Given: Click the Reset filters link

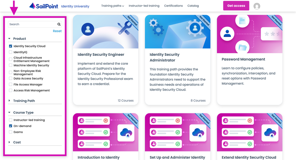Looking at the screenshot, I should [57, 31].
